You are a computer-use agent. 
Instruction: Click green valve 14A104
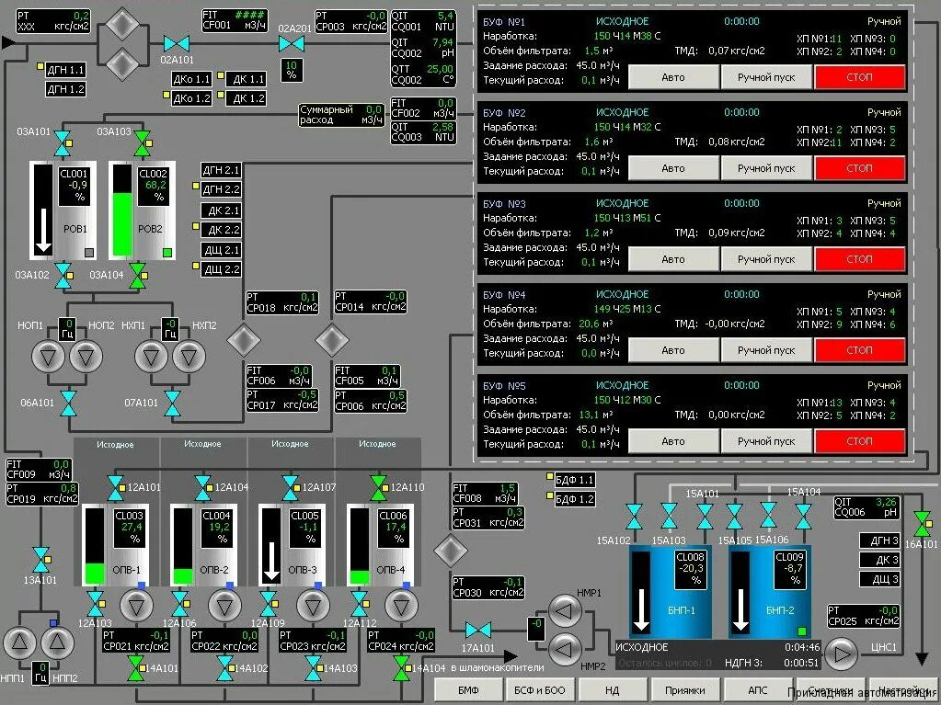click(401, 668)
